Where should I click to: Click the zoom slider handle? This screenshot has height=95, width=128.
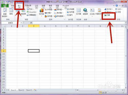coord(116,92)
